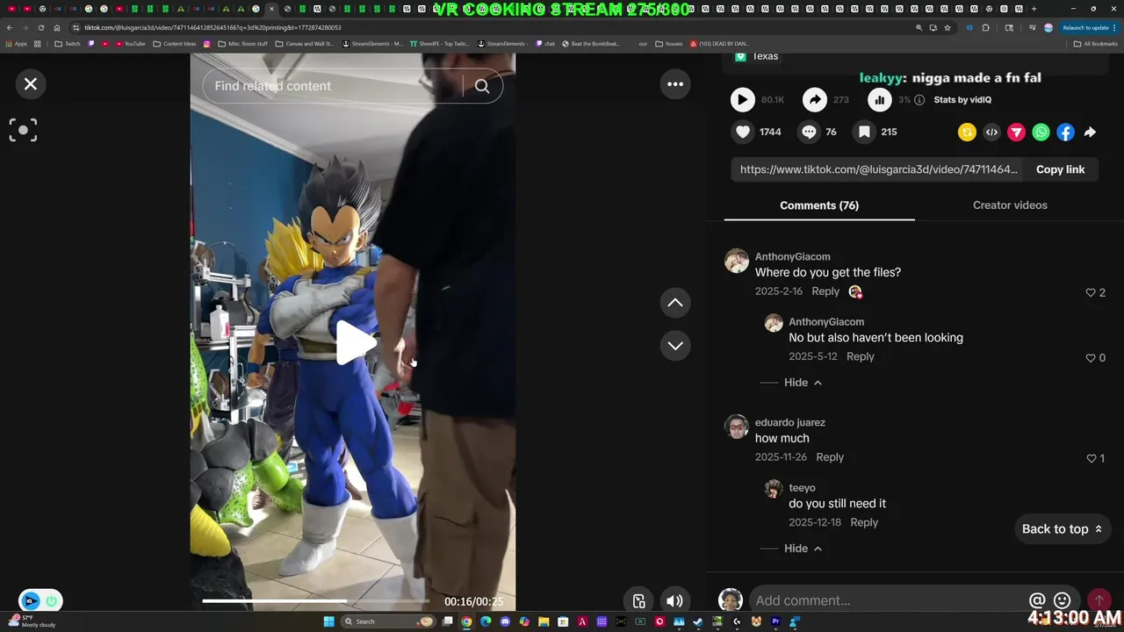Open the houses bookmark folder
1124x632 pixels.
tap(669, 44)
